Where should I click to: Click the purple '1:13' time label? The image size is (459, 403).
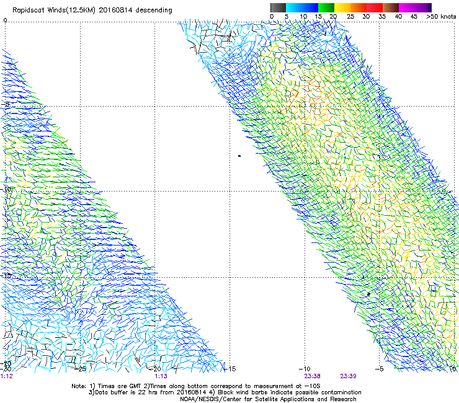pyautogui.click(x=161, y=376)
